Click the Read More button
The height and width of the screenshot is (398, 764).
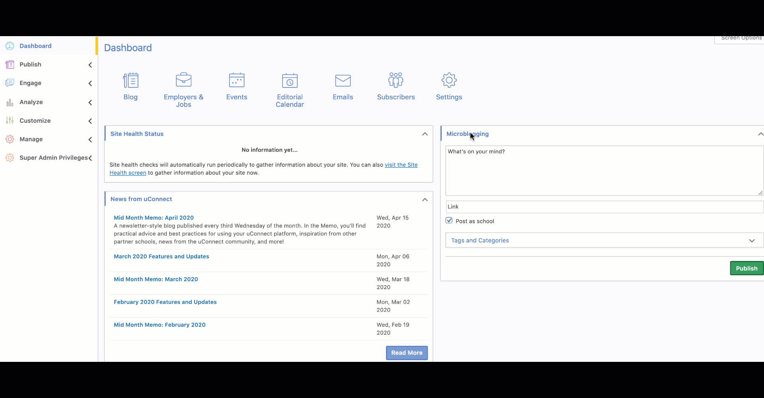pos(406,353)
